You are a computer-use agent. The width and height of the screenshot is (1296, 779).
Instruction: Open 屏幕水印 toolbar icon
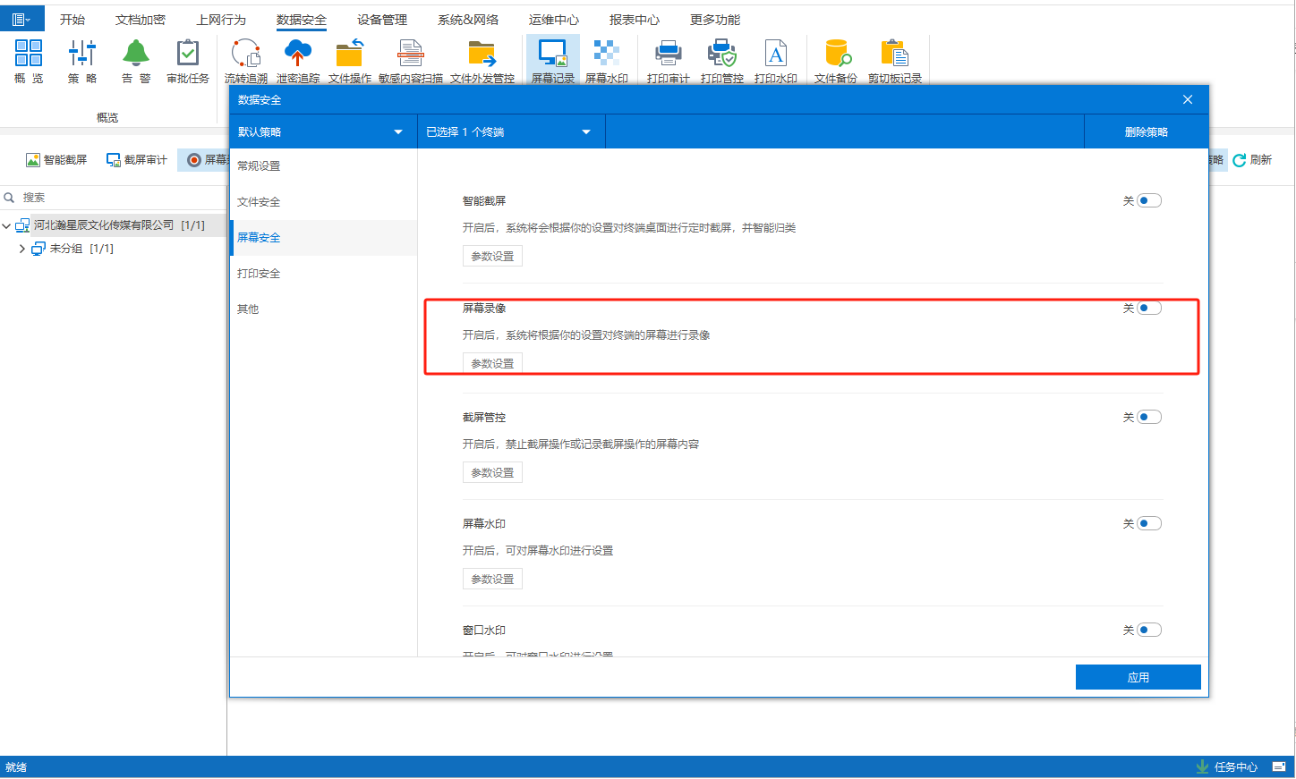pyautogui.click(x=606, y=55)
